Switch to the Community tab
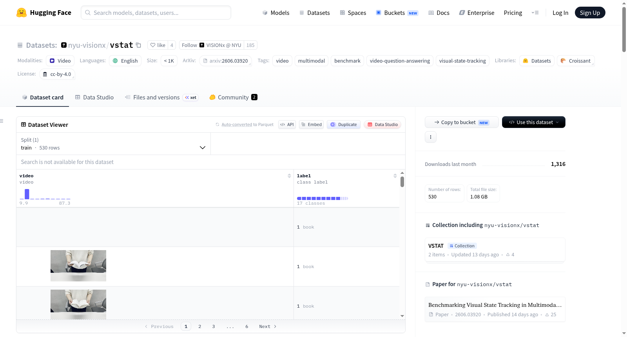 (x=233, y=97)
